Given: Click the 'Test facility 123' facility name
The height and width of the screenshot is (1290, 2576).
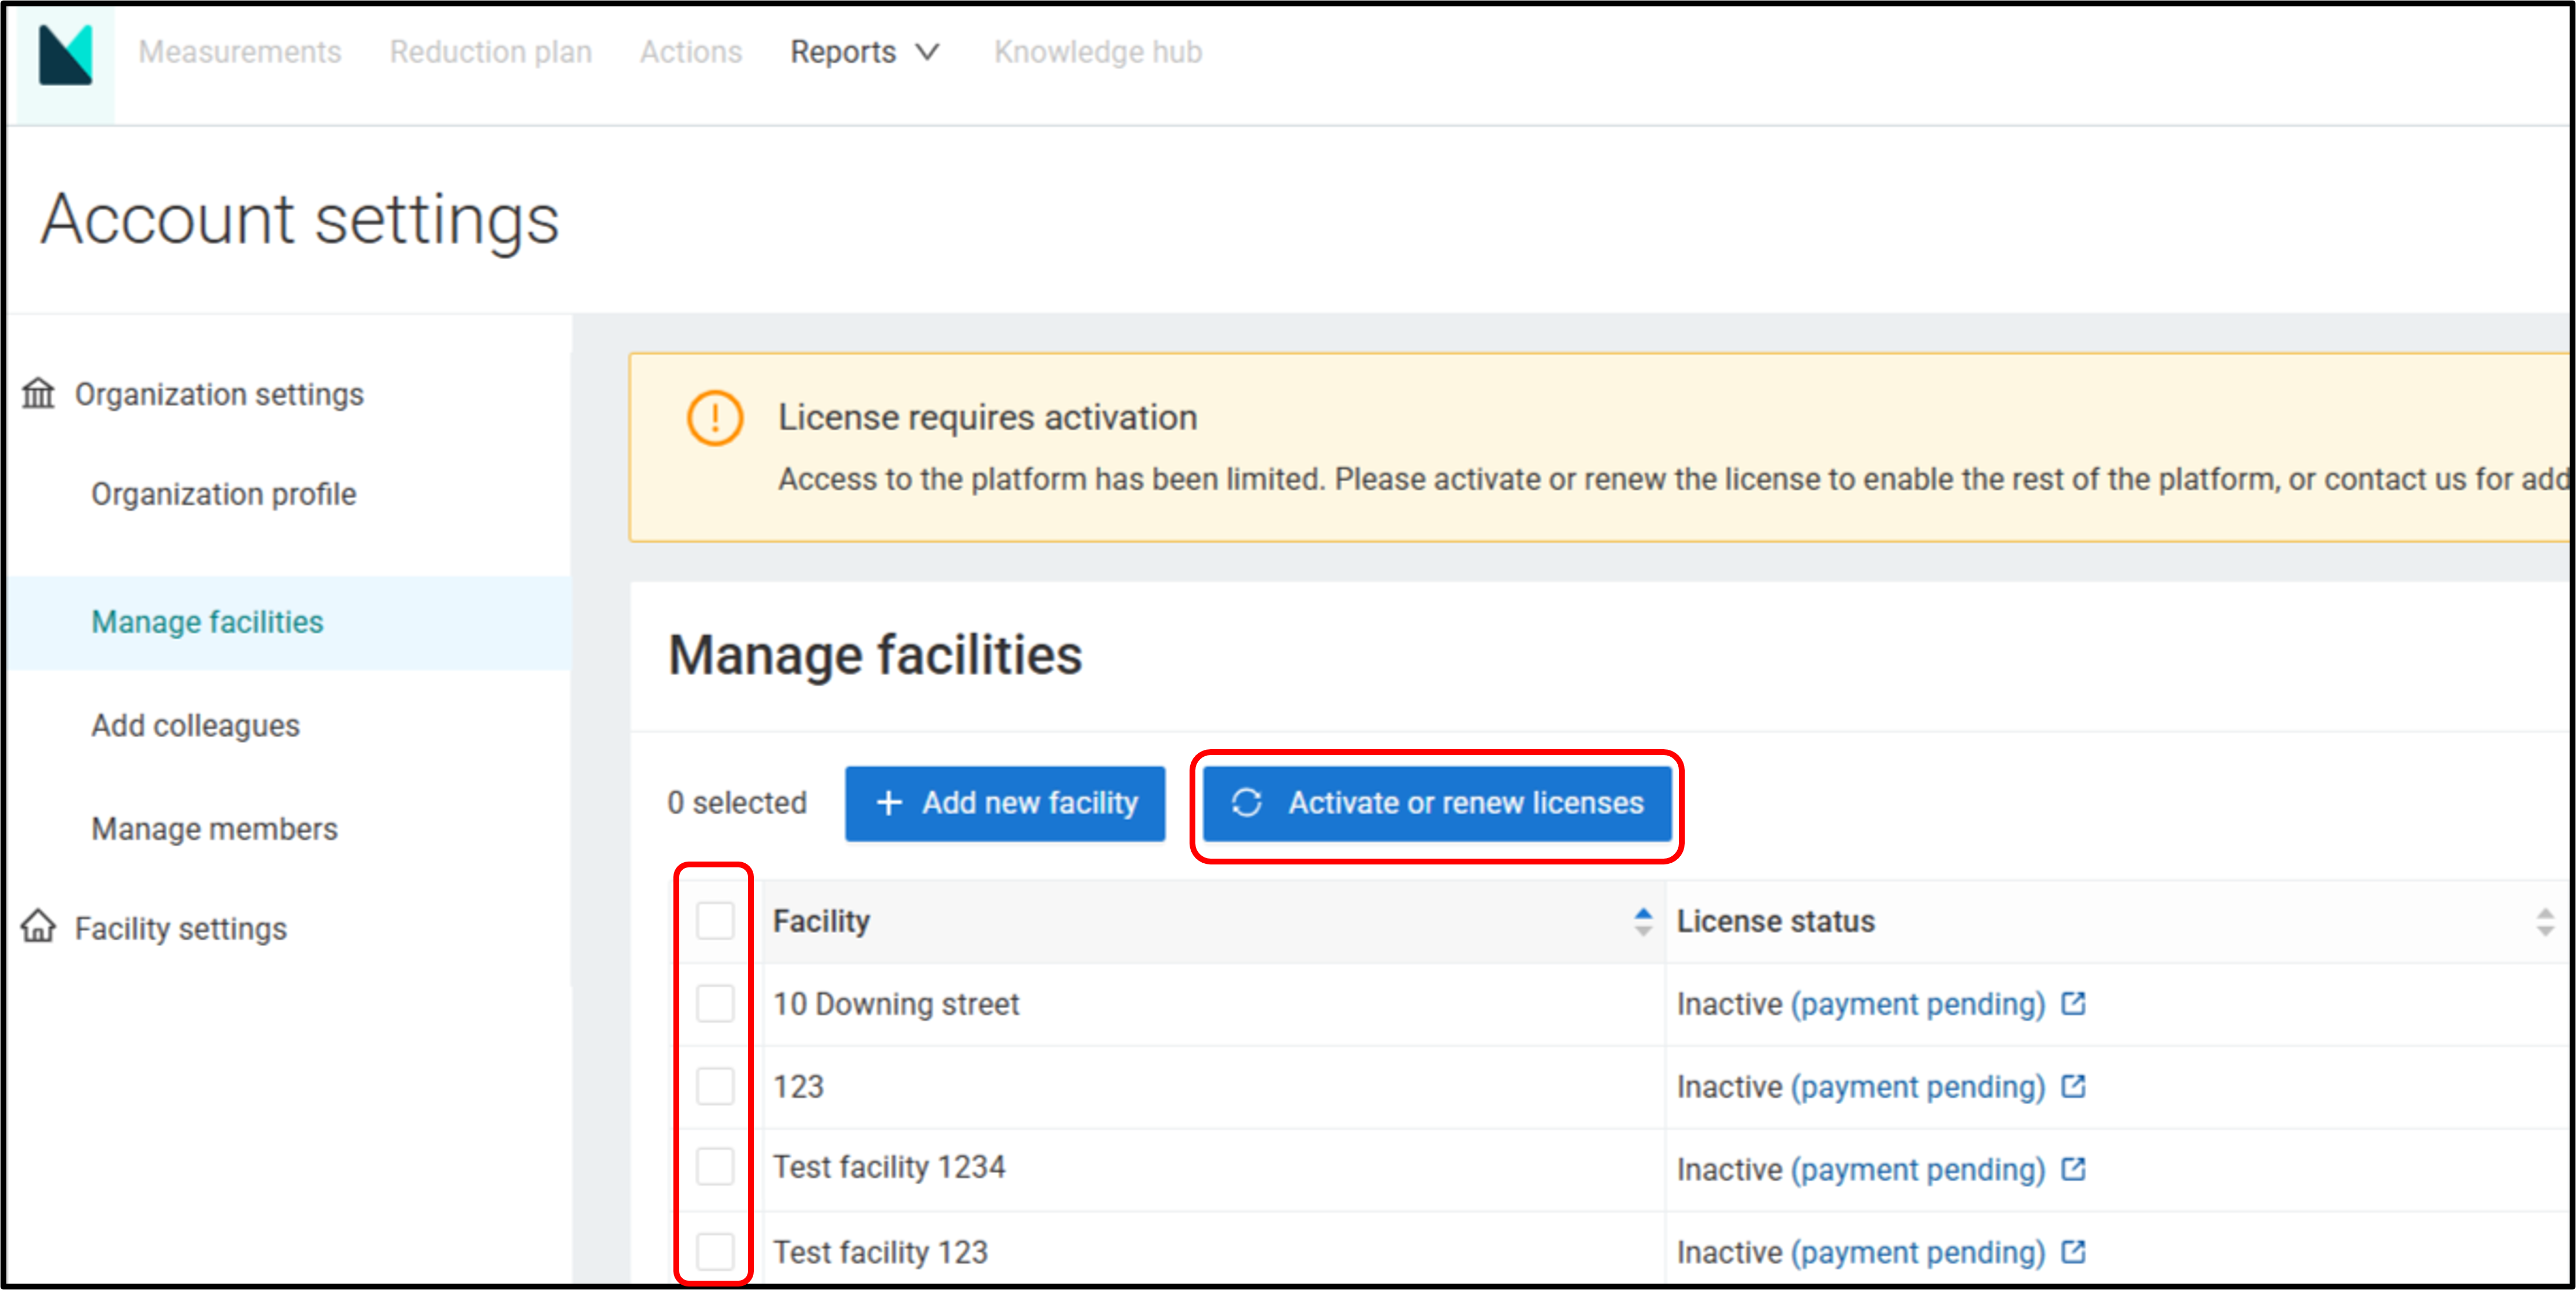Looking at the screenshot, I should [880, 1252].
